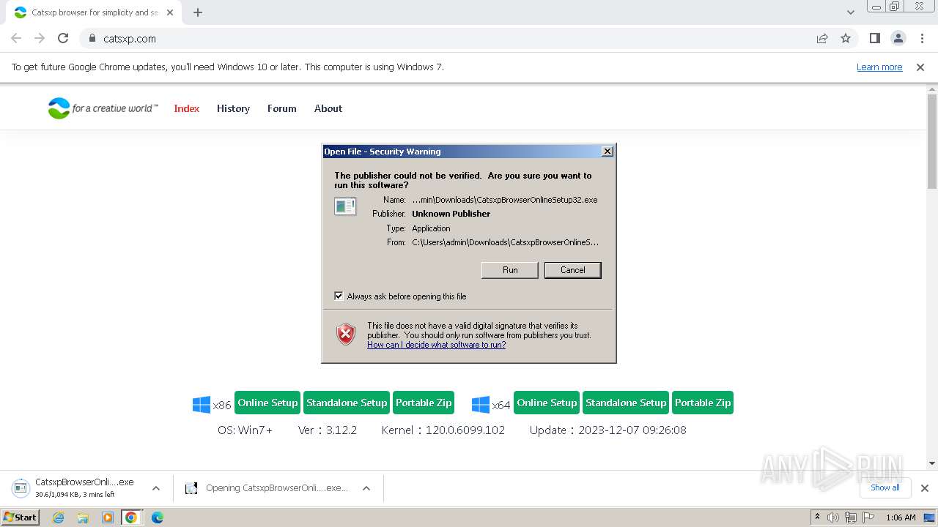Follow the Learn more link
This screenshot has width=938, height=527.
[x=879, y=67]
